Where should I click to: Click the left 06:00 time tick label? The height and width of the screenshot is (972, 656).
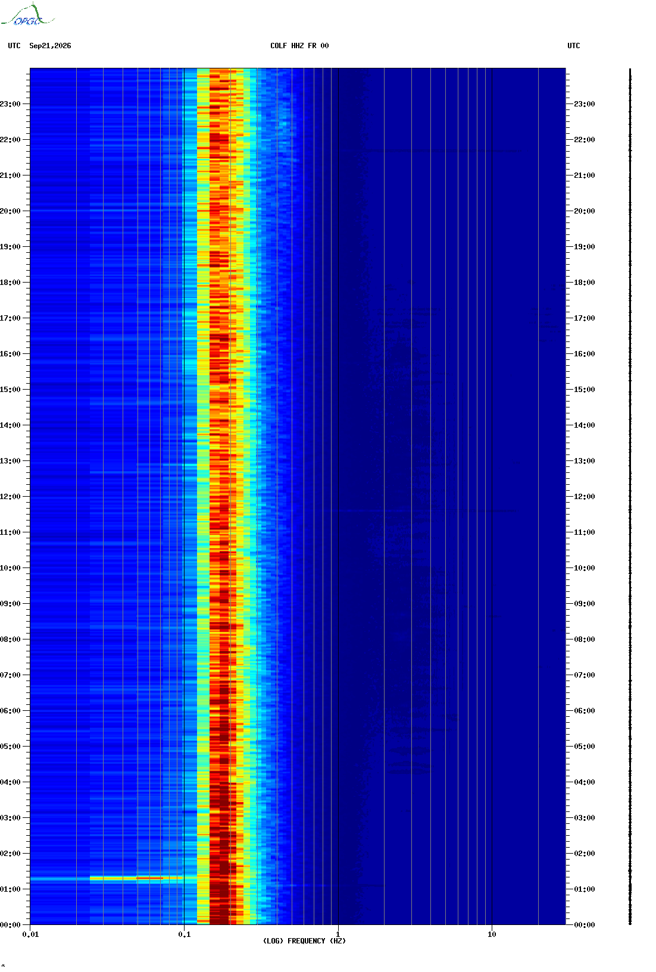pyautogui.click(x=10, y=711)
